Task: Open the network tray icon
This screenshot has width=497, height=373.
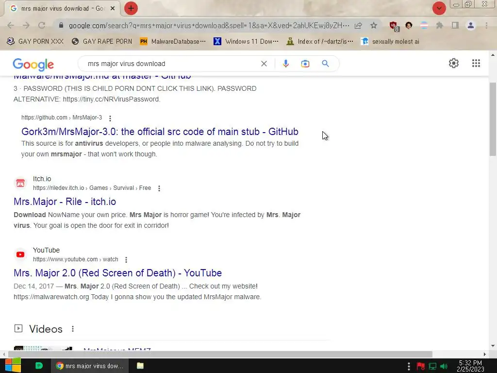Action: (432, 366)
